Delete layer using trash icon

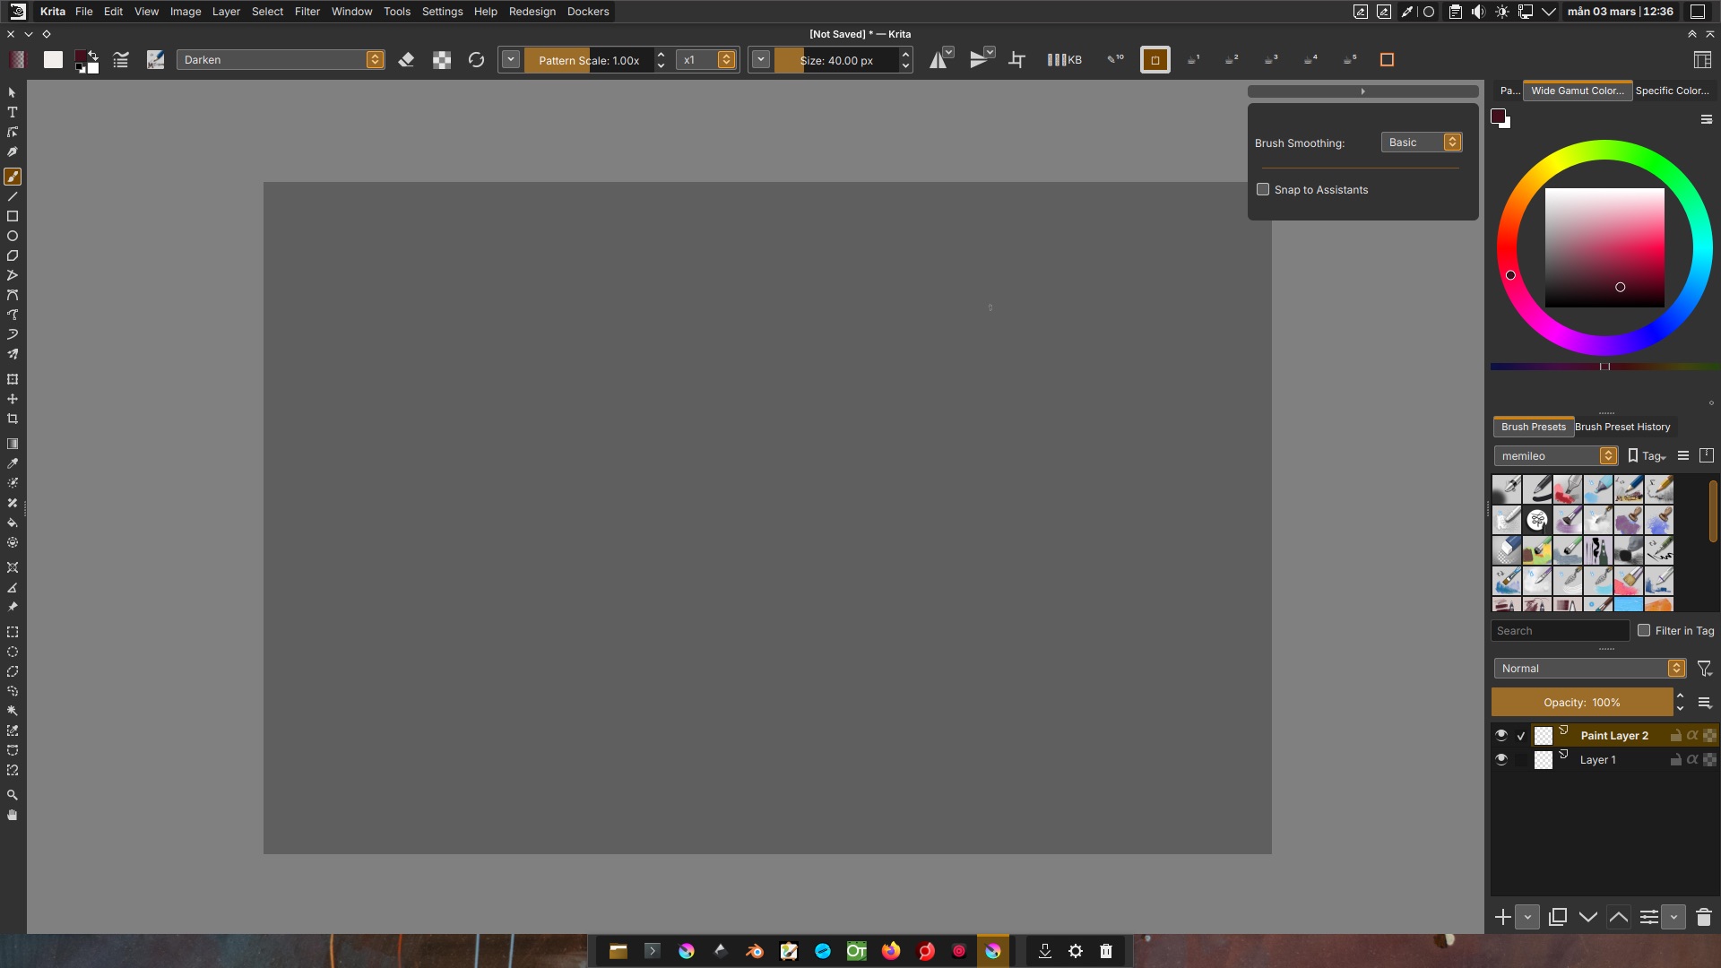click(1704, 917)
